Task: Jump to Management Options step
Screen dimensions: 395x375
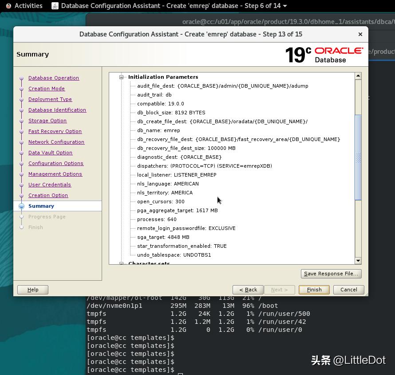Action: tap(55, 174)
